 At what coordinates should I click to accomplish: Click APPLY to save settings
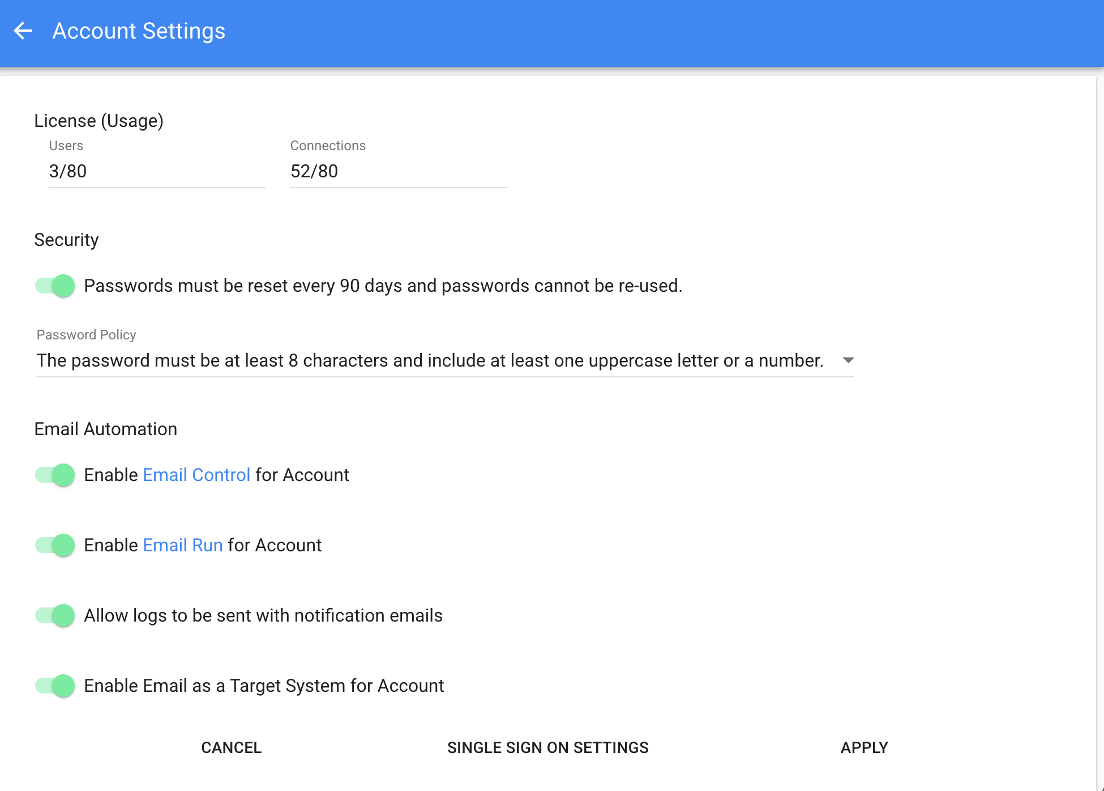pyautogui.click(x=864, y=747)
